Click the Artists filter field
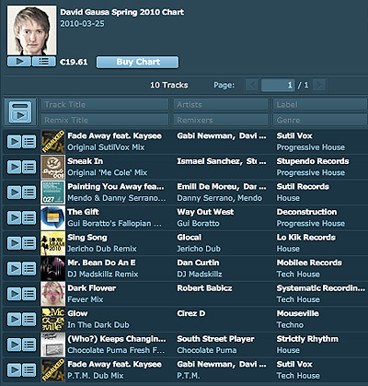Viewport: 368px width, 386px height. (221, 104)
